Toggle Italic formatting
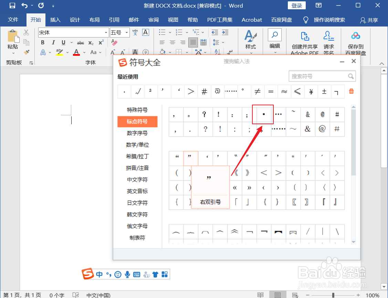The width and height of the screenshot is (388, 298). (x=53, y=43)
